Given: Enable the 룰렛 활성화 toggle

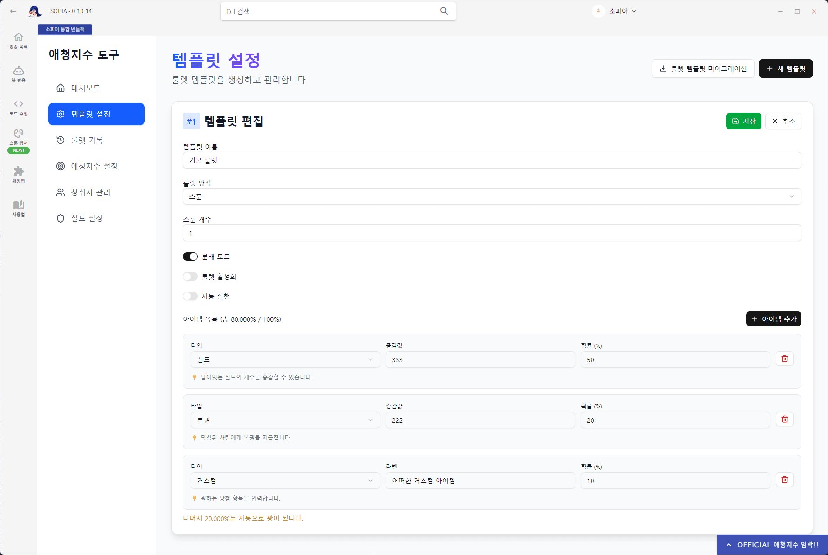Looking at the screenshot, I should (190, 277).
